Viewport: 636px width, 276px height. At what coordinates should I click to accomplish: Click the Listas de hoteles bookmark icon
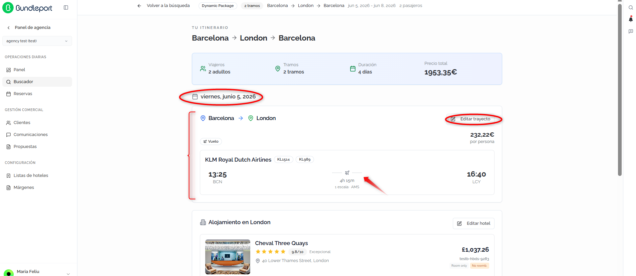tap(9, 176)
